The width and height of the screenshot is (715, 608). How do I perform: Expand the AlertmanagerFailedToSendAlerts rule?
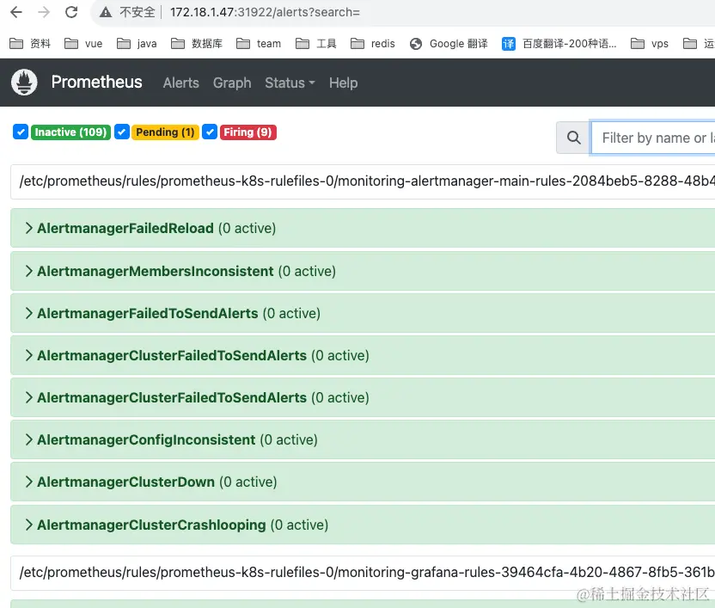[x=363, y=313]
